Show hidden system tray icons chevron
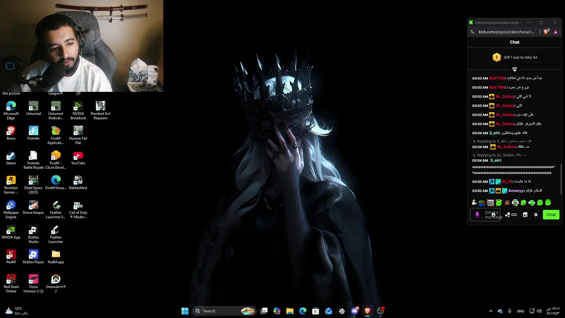The image size is (565, 318). tap(490, 311)
